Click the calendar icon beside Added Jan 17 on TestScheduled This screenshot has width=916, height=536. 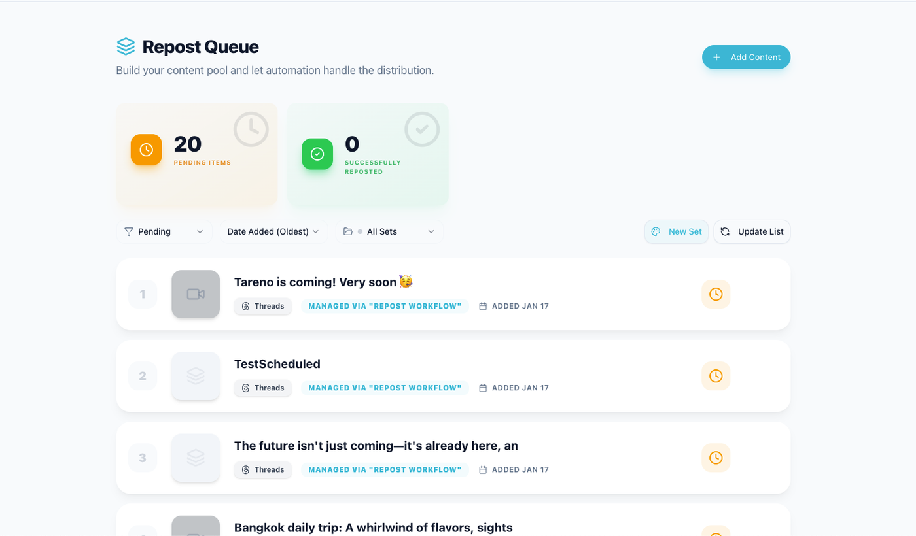click(x=483, y=388)
